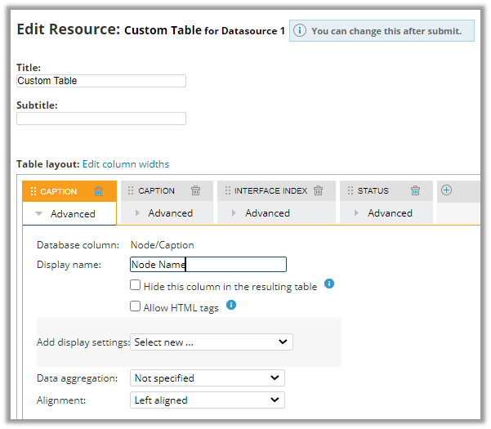Add a new column with plus icon
The height and width of the screenshot is (429, 491).
[446, 190]
